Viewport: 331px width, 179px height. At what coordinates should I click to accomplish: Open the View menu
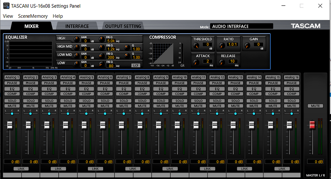pyautogui.click(x=8, y=16)
